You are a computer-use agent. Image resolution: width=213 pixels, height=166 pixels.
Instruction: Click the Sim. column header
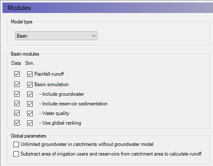coord(30,63)
